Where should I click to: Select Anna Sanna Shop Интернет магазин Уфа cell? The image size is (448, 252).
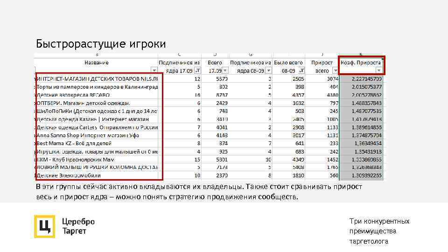pos(97,135)
